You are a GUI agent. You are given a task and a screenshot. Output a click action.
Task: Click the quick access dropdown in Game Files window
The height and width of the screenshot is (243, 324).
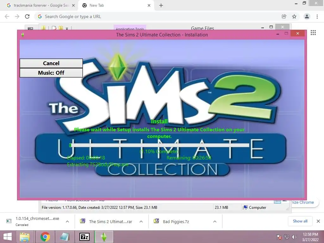(x=67, y=28)
